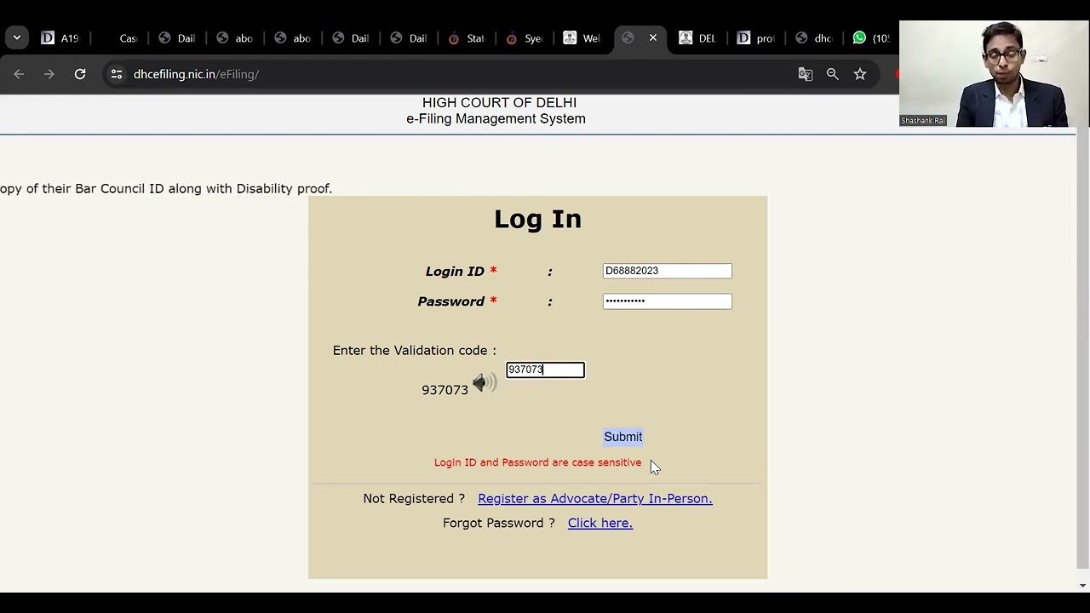Click the 'e-Filing Management System' text
This screenshot has height=613, width=1090.
496,119
